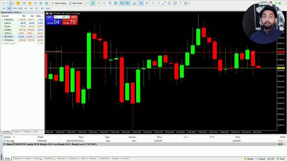Open Tester from the status bar
The width and height of the screenshot is (287, 161).
(281, 159)
